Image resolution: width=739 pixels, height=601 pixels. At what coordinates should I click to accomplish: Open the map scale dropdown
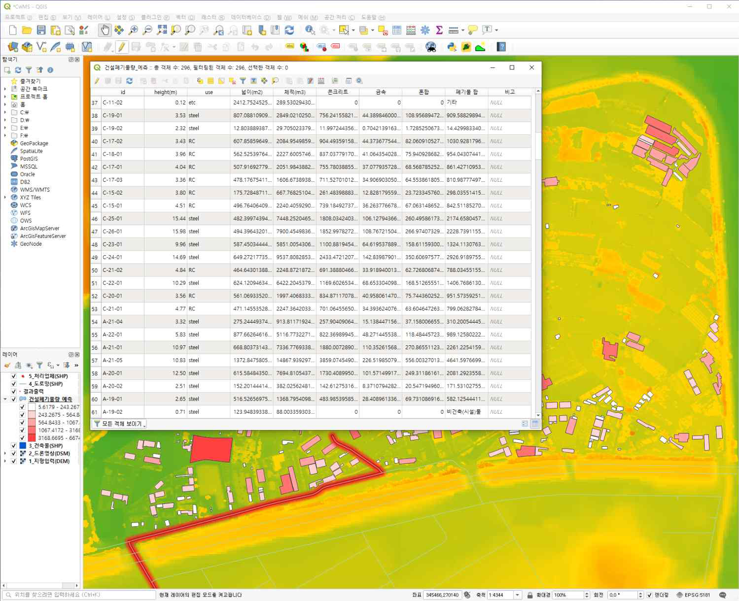click(x=517, y=595)
